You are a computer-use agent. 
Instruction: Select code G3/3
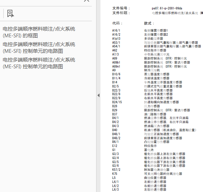coord(115,154)
